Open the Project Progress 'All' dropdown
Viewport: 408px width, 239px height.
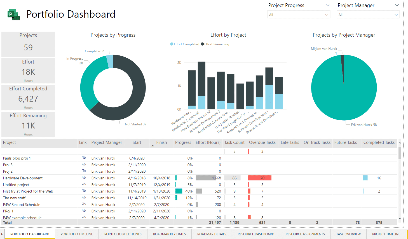[x=299, y=15]
